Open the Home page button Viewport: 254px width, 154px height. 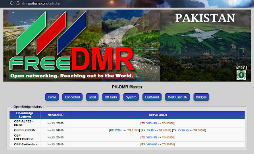(x=52, y=97)
